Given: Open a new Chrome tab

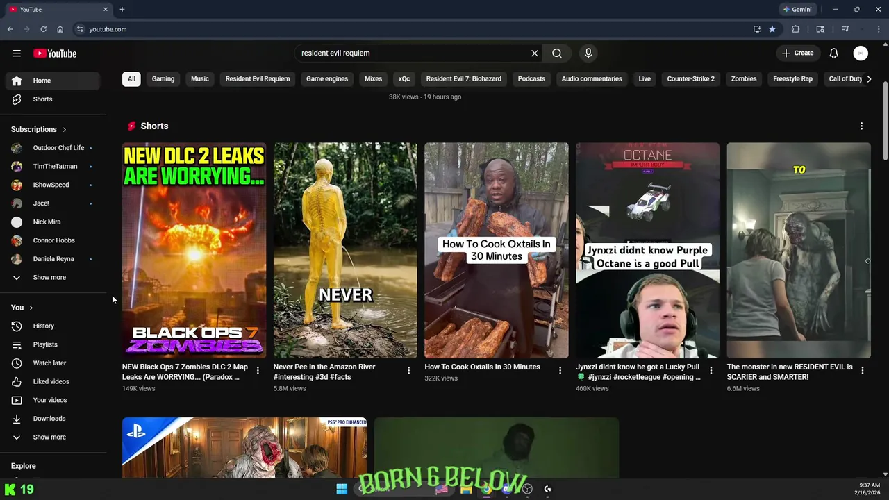Looking at the screenshot, I should coord(122,10).
